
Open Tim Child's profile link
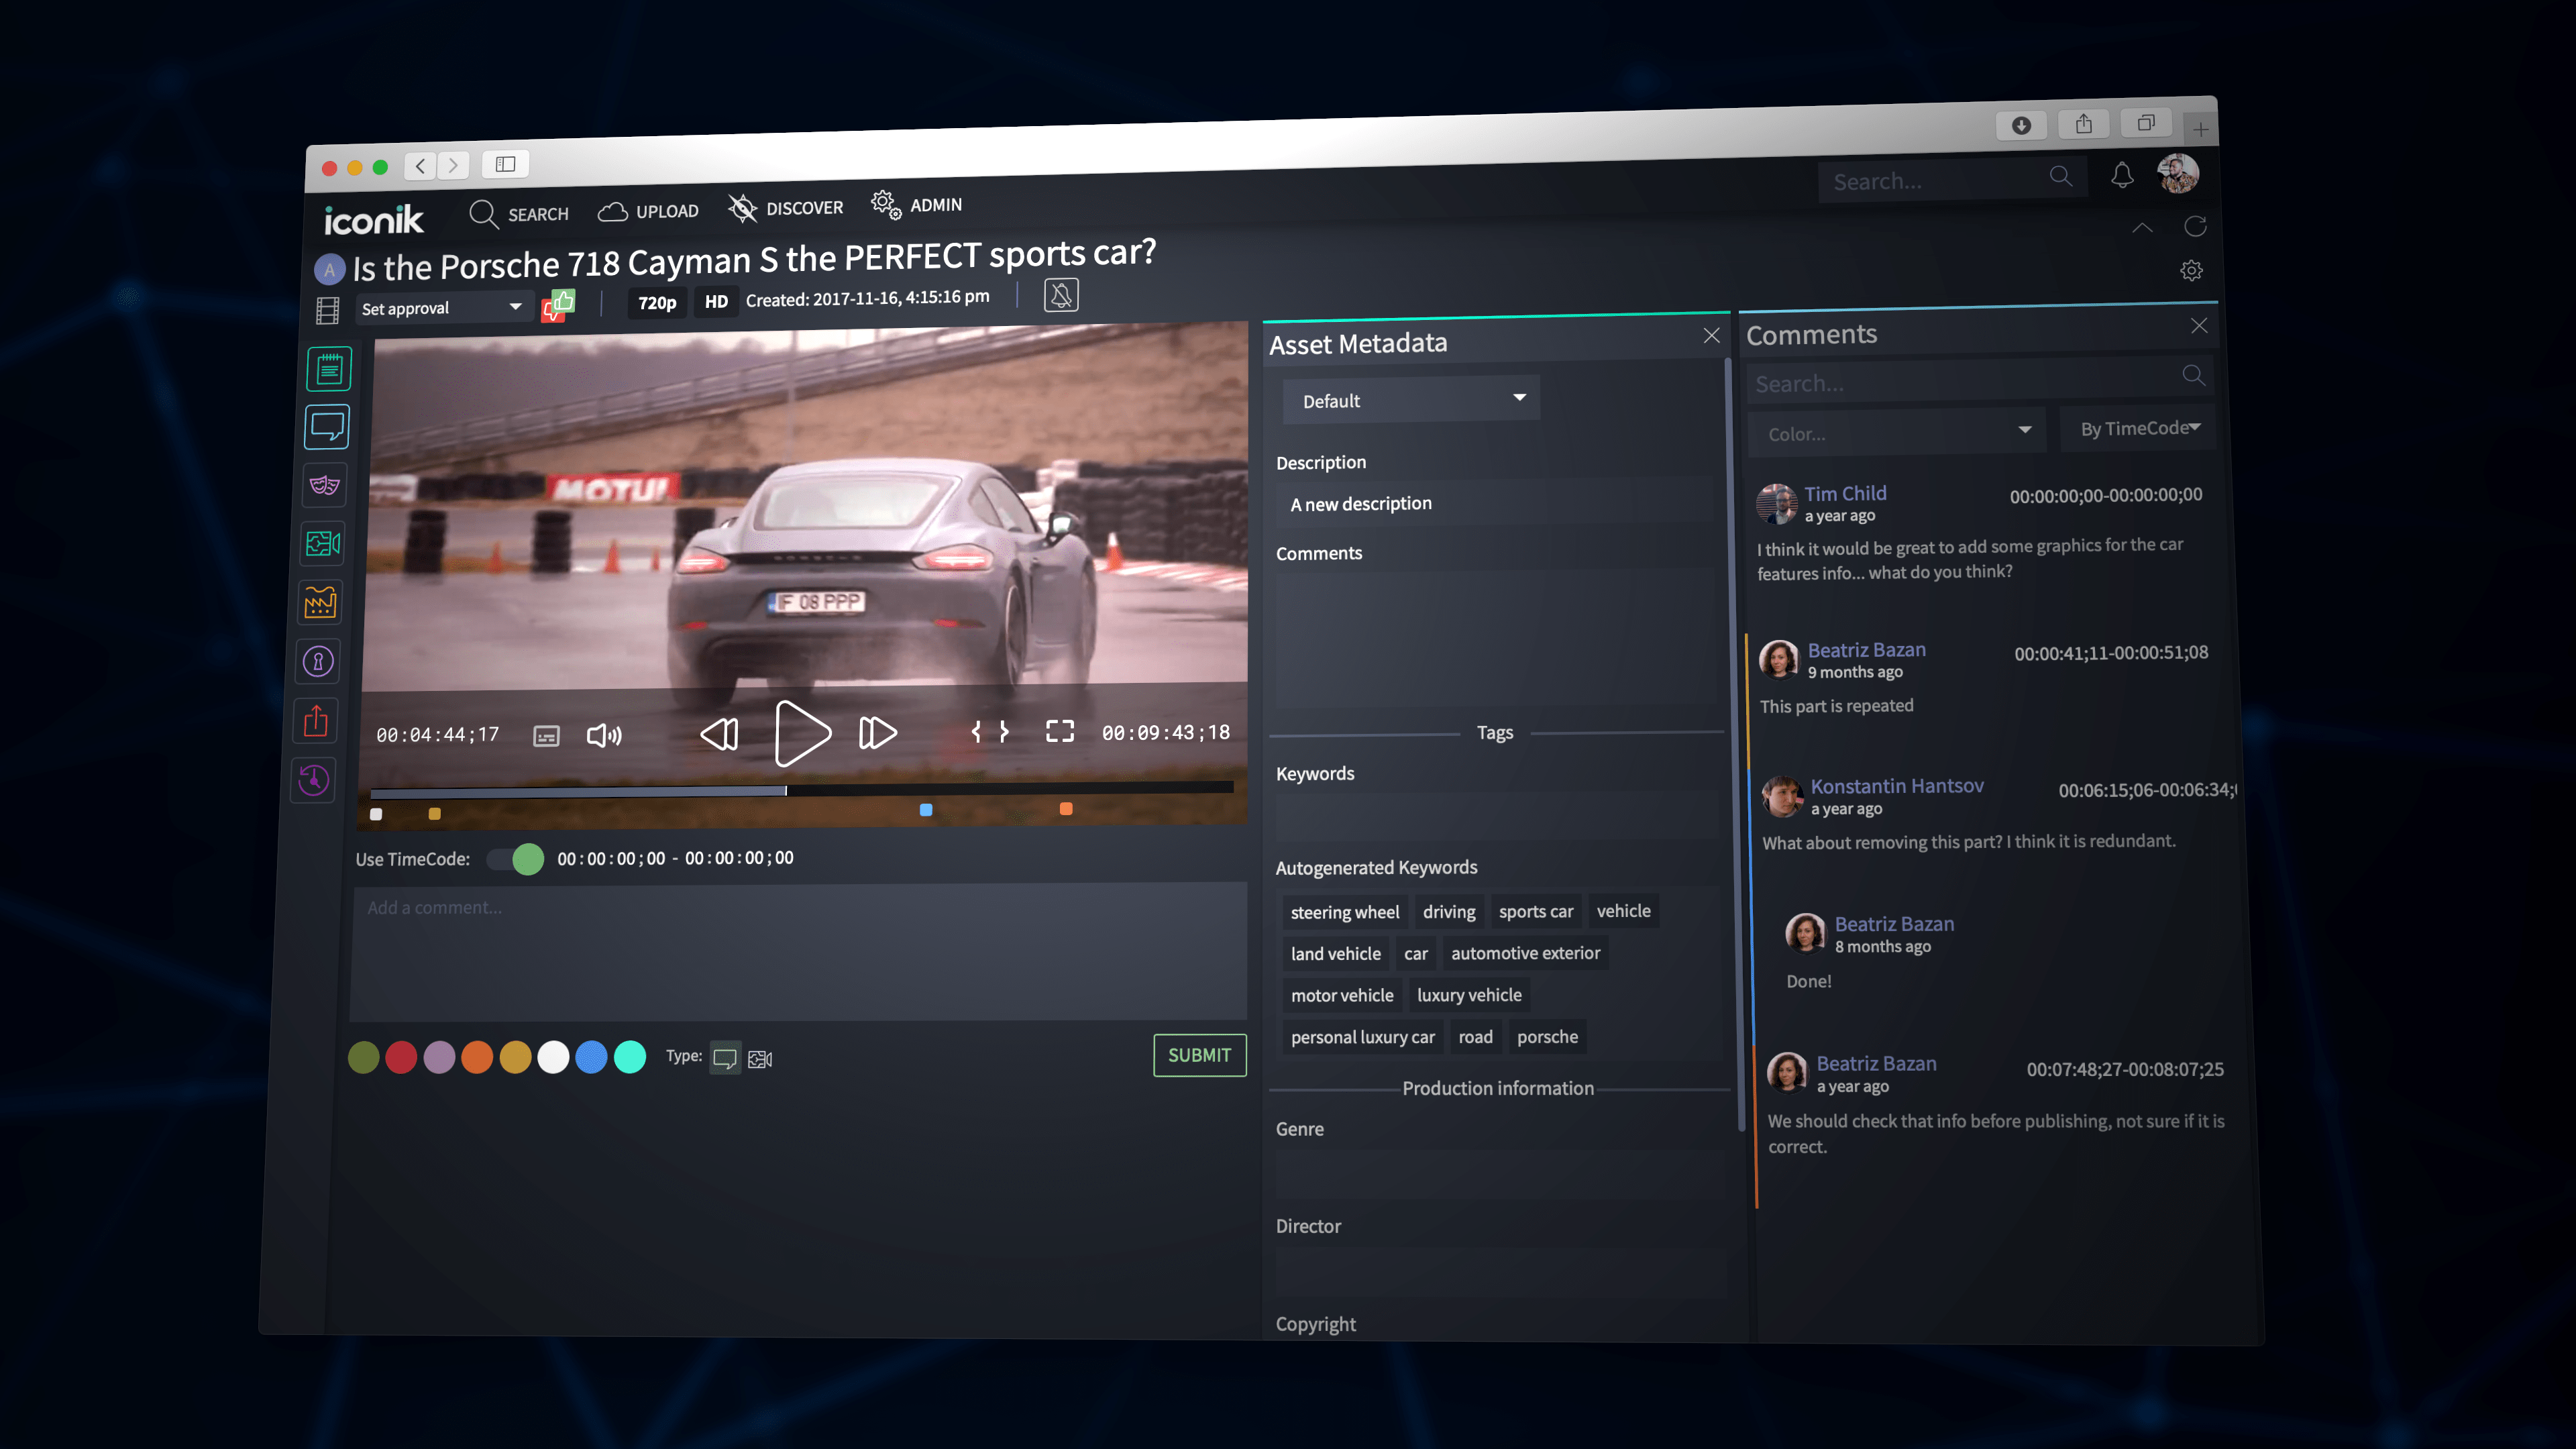click(x=1845, y=492)
